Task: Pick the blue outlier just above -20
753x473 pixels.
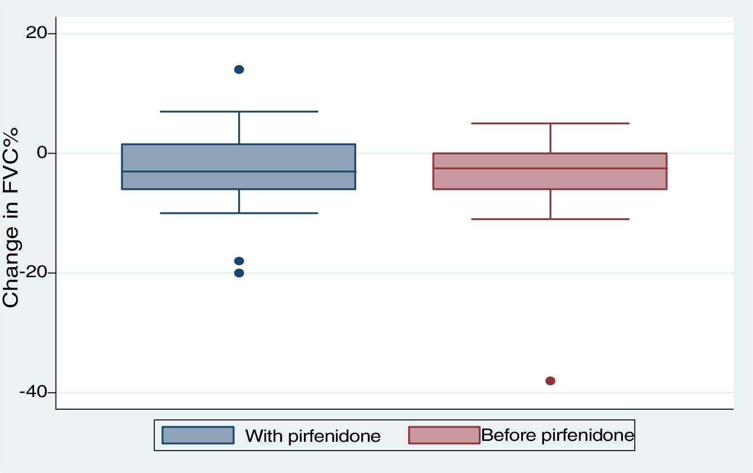Action: pos(239,261)
